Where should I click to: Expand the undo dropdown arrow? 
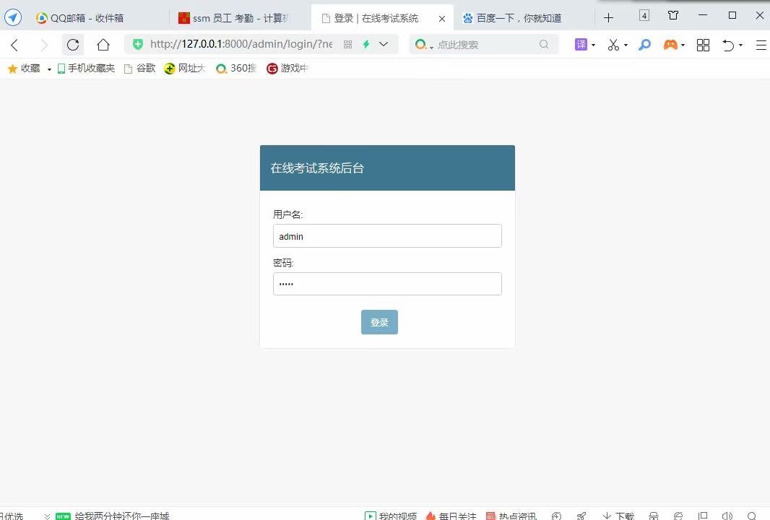[x=740, y=45]
